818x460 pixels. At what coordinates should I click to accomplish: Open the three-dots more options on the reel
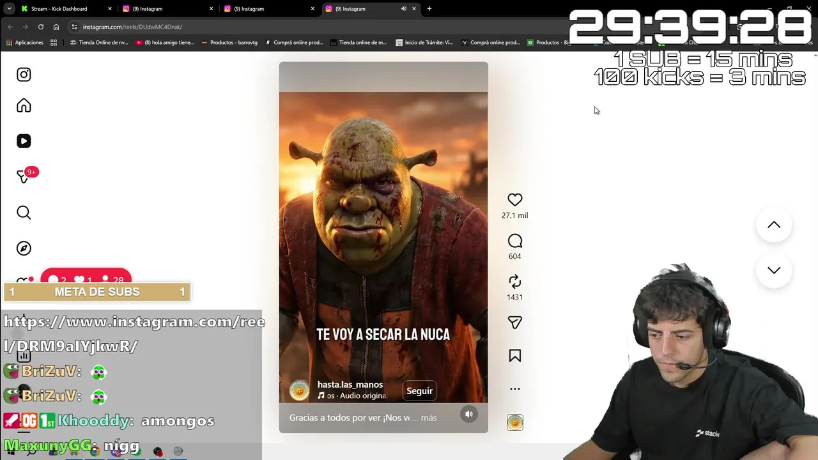[514, 388]
